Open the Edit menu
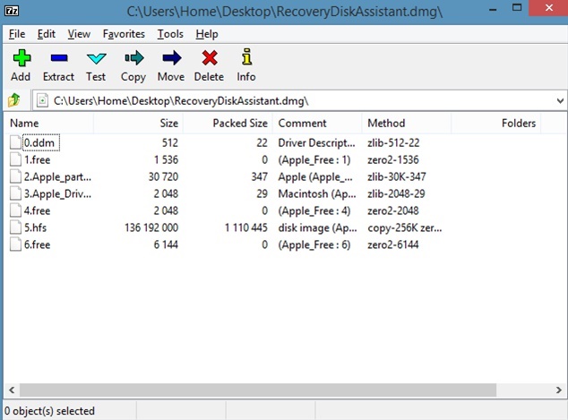Screen dimensions: 568x420 coord(47,34)
